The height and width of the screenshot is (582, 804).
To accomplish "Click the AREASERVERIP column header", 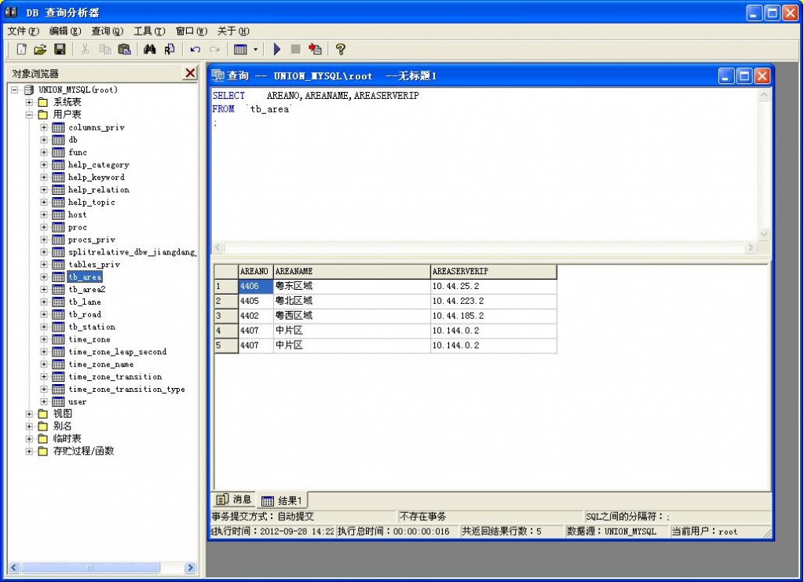I will [493, 272].
